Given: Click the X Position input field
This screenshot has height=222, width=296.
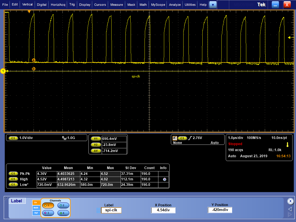Looking at the screenshot, I should coord(163,210).
